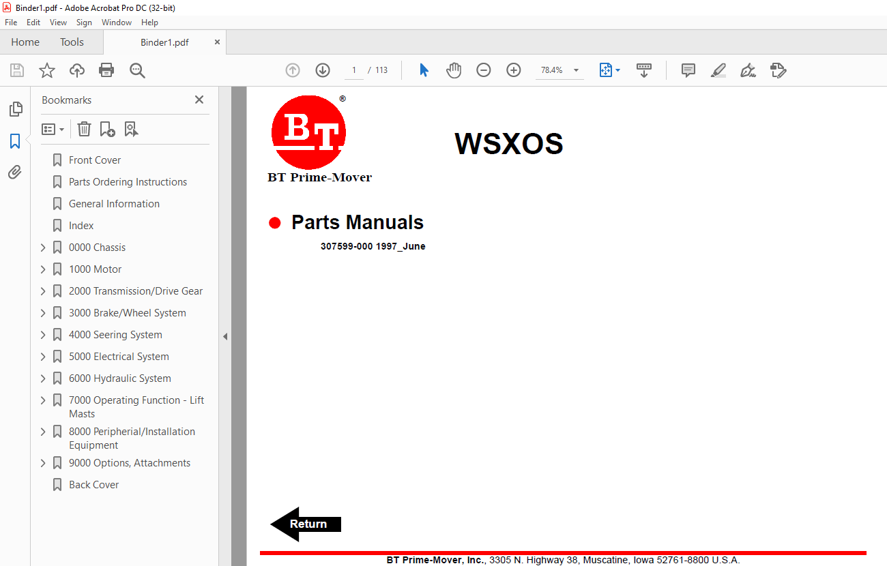Open the Sign menu
887x566 pixels.
coord(84,23)
